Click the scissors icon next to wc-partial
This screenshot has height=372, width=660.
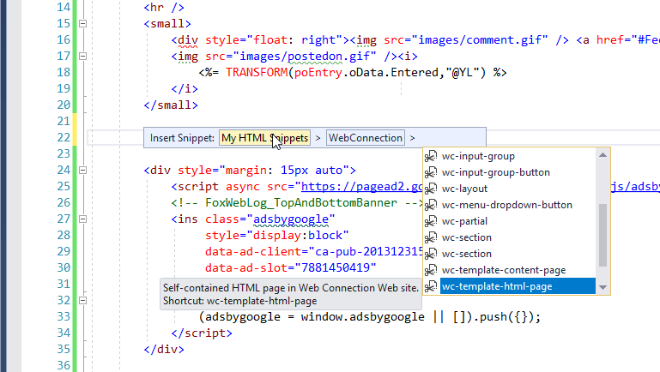click(432, 221)
